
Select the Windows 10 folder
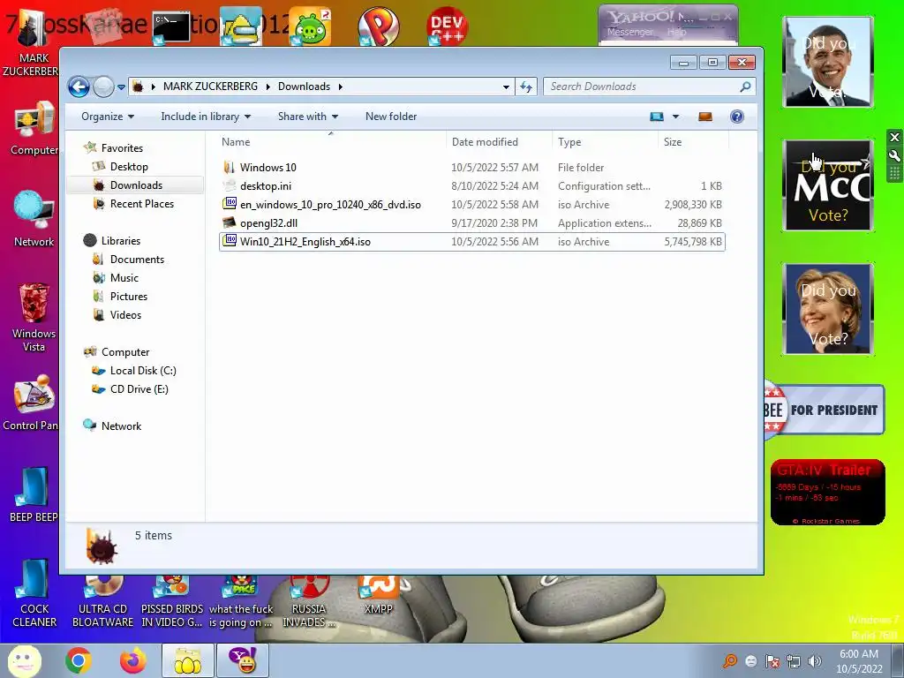pos(472,168)
